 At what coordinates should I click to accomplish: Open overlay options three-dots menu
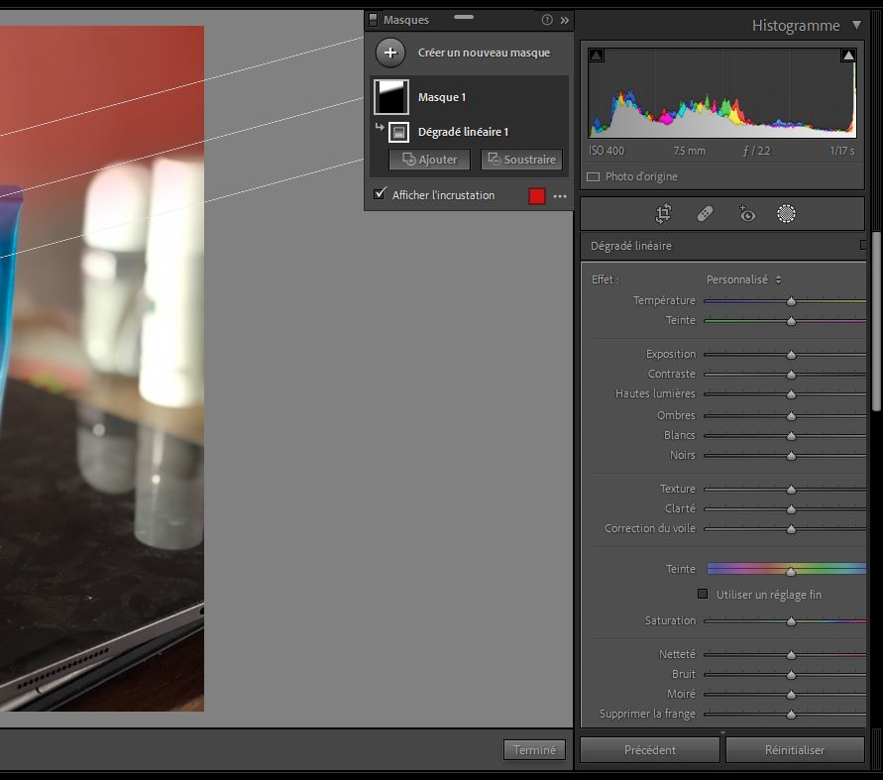(x=560, y=196)
